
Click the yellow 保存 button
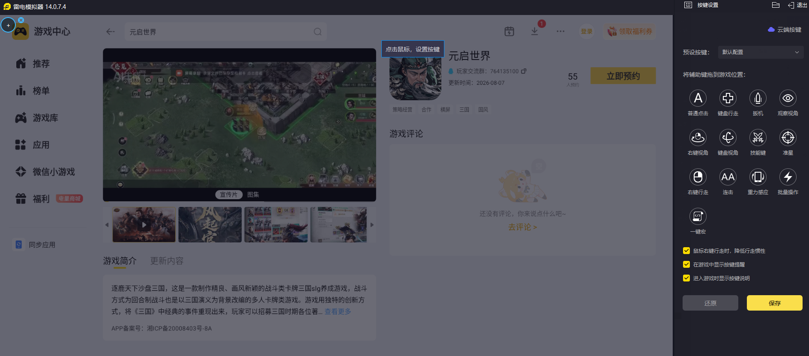click(x=775, y=303)
